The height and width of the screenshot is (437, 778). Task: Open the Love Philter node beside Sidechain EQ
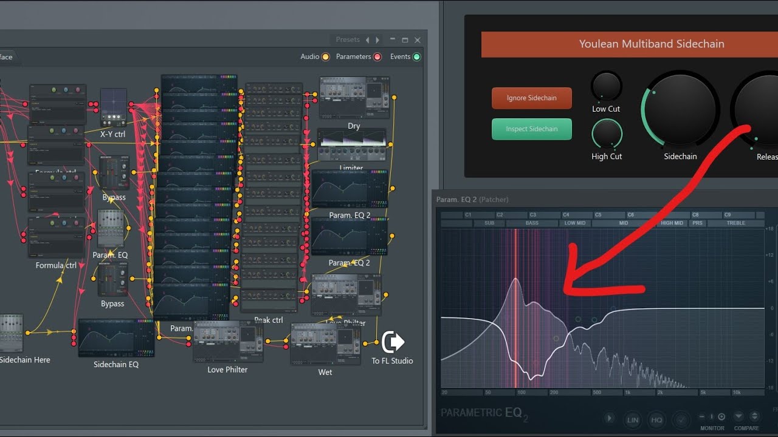(x=228, y=342)
